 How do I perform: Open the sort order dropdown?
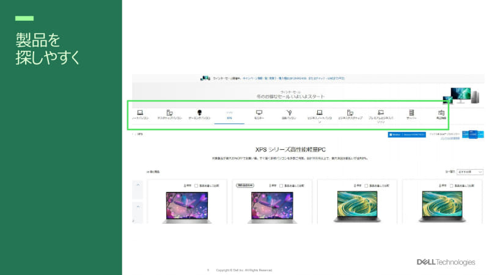click(x=470, y=172)
